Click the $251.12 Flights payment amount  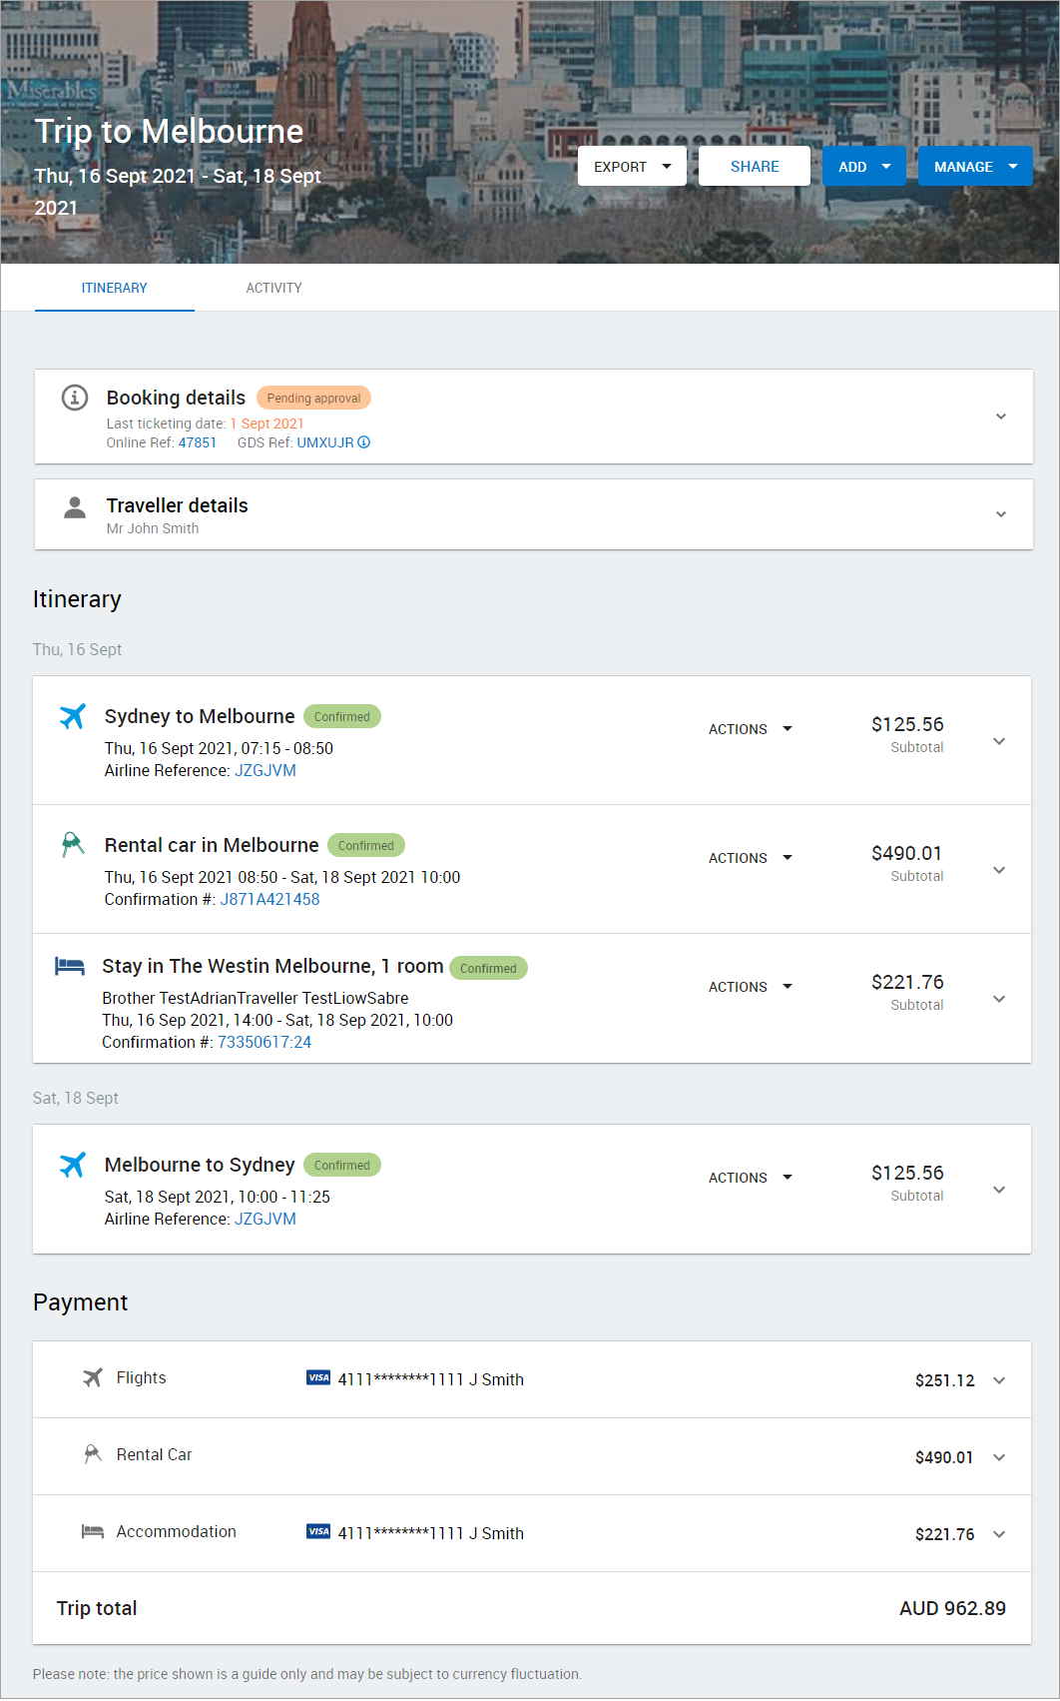(945, 1380)
